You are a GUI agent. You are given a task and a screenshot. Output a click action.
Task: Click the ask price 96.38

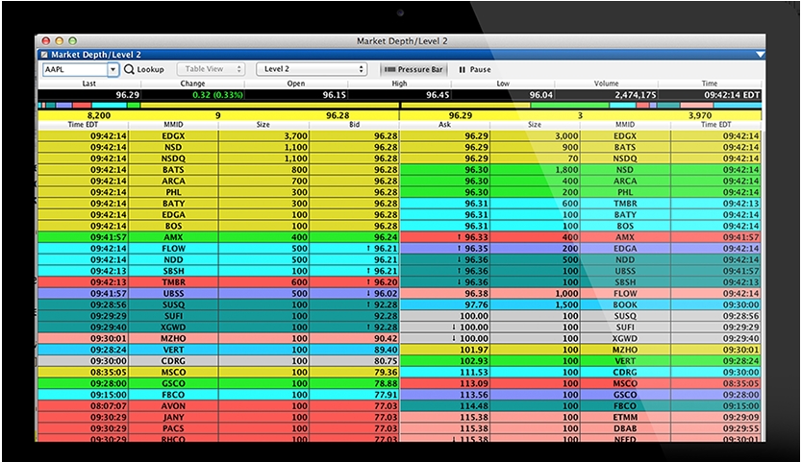tap(476, 293)
